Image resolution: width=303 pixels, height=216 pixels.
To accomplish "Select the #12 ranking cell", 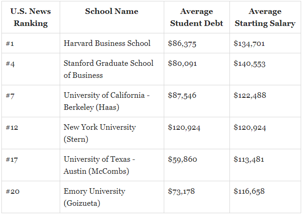I will 12,127.
